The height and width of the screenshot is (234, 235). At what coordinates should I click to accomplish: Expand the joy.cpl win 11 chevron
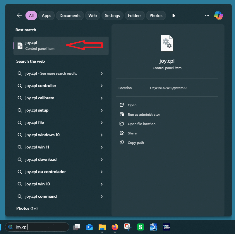102,147
